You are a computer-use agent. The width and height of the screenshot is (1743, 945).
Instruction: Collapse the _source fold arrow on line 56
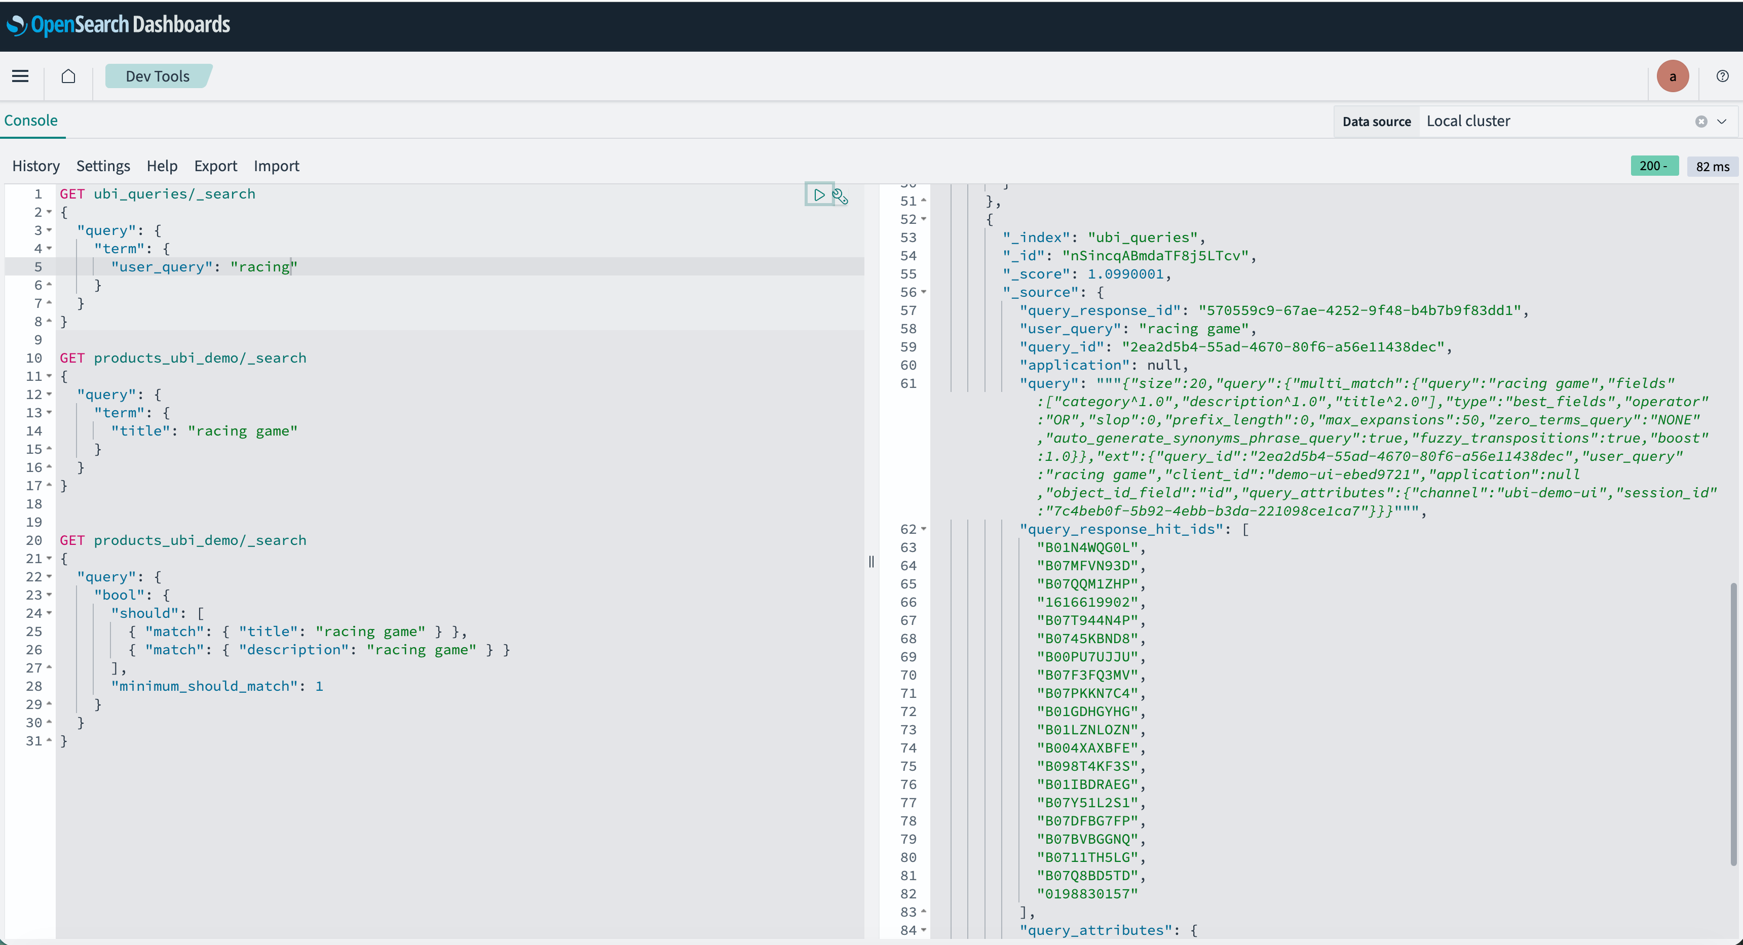[924, 292]
